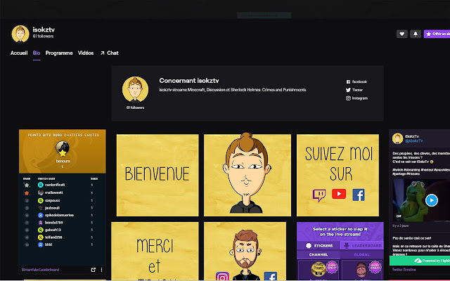
Task: Open the @iSokzTv Twitter handle link
Action: (x=413, y=140)
